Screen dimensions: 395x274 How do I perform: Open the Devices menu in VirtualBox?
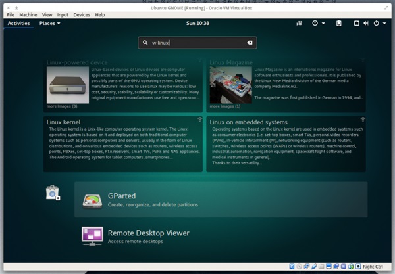[82, 14]
